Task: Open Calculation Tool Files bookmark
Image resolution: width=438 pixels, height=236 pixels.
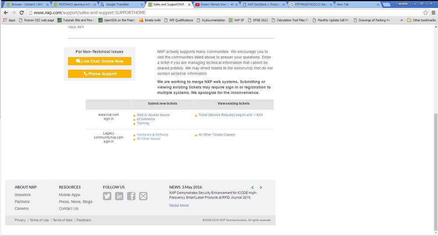Action: [290, 20]
